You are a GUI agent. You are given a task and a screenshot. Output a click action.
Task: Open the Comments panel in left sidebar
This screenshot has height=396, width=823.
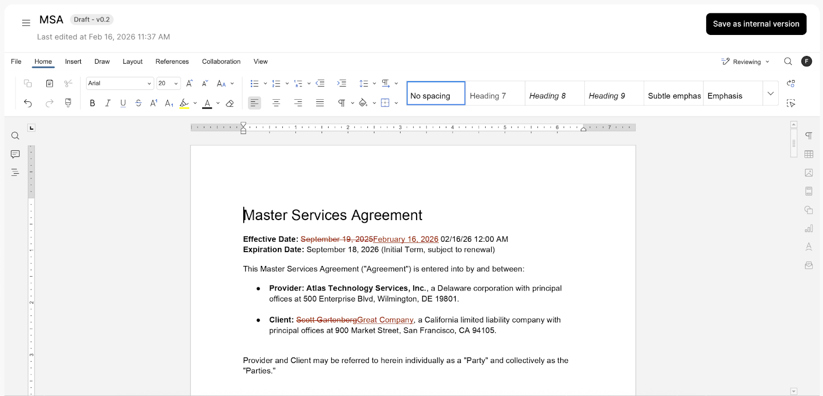tap(15, 154)
